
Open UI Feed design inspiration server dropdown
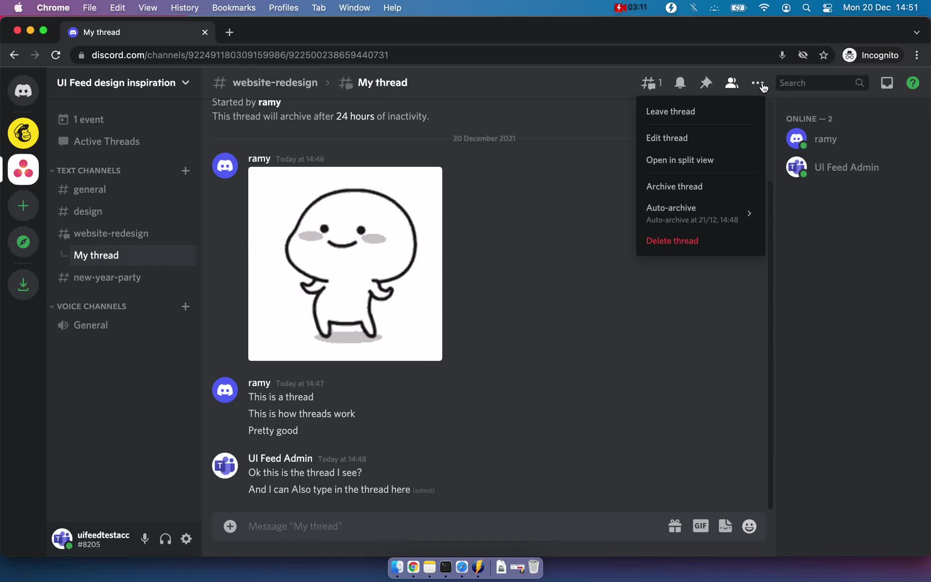(x=123, y=83)
